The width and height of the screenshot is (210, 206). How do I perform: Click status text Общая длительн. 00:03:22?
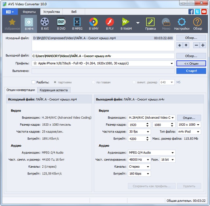pos(186,201)
